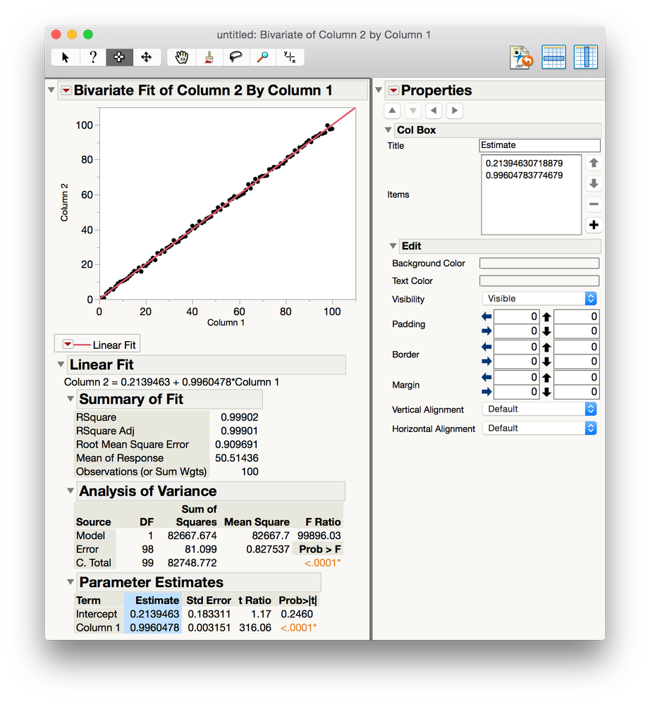Select the brush tool
The width and height of the screenshot is (650, 704).
point(209,58)
